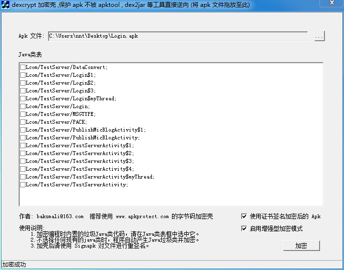The width and height of the screenshot is (344, 270).
Task: Tick the PublishMicBlogActivity; checkbox
Action: [23, 138]
